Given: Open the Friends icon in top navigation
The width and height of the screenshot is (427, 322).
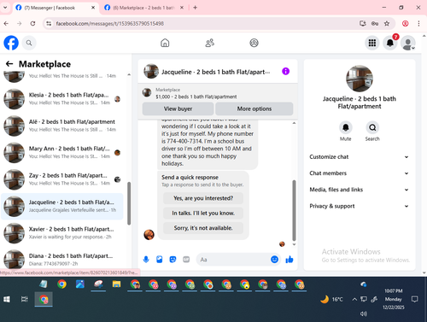Looking at the screenshot, I should 209,43.
